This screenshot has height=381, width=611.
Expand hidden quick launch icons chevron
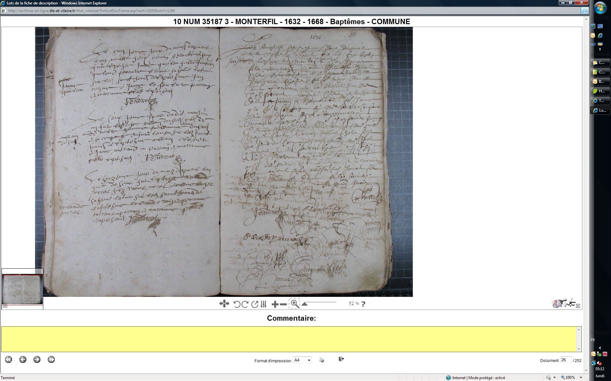[x=600, y=49]
